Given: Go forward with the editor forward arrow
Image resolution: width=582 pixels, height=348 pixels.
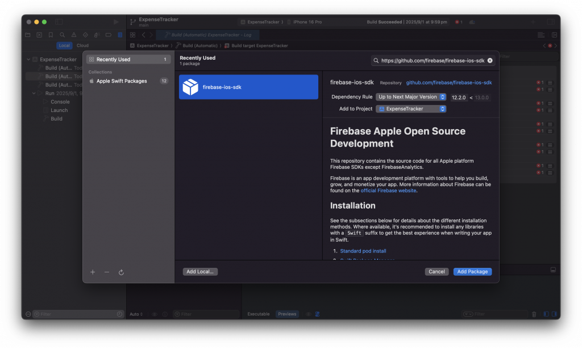Looking at the screenshot, I should point(151,35).
